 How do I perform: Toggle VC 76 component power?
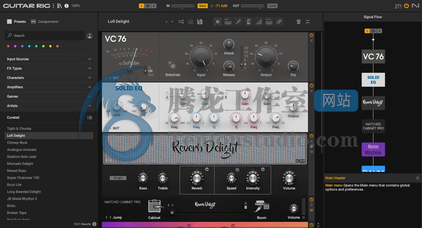(x=312, y=35)
